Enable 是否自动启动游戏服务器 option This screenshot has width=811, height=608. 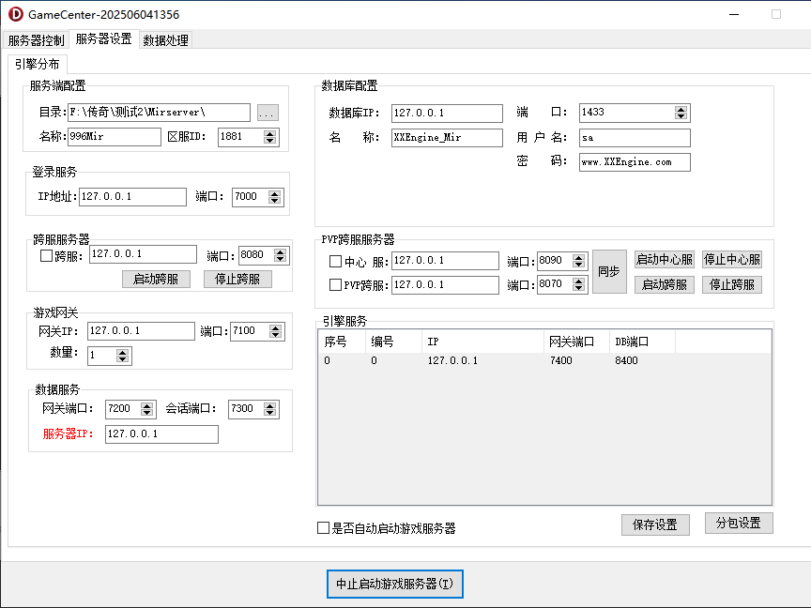tap(323, 527)
